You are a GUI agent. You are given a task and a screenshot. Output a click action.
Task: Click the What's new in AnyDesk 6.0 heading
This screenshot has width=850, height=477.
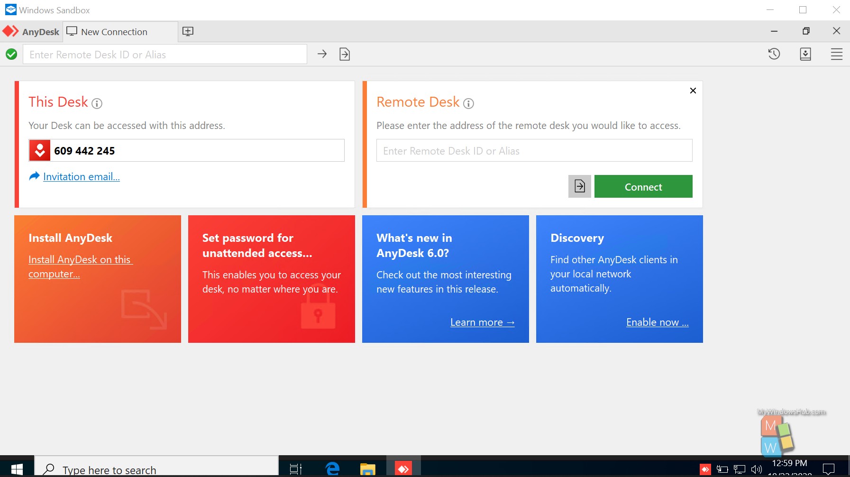pos(414,245)
